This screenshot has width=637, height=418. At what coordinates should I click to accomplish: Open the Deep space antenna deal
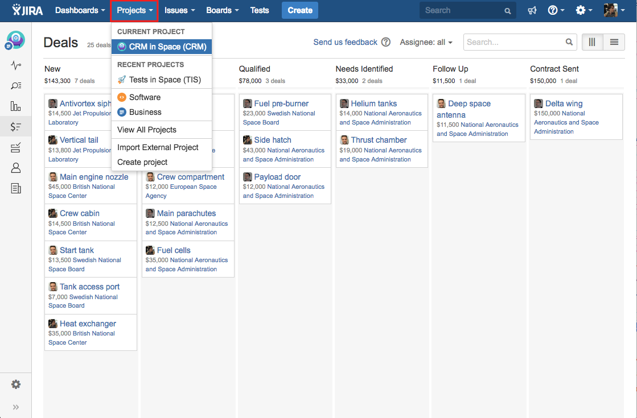pos(463,109)
